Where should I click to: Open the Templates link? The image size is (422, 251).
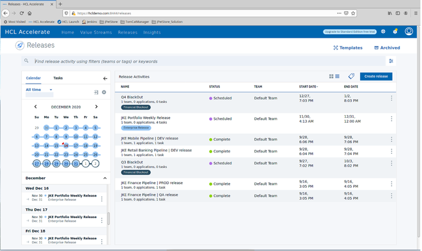coord(348,48)
